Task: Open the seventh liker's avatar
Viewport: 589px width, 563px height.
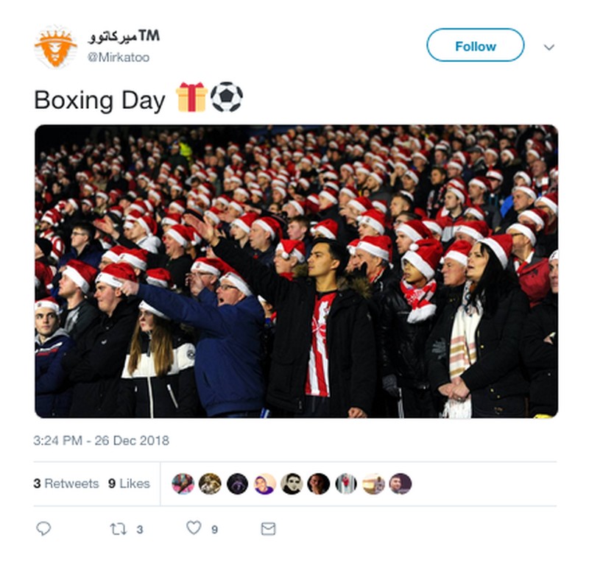Action: (x=346, y=484)
